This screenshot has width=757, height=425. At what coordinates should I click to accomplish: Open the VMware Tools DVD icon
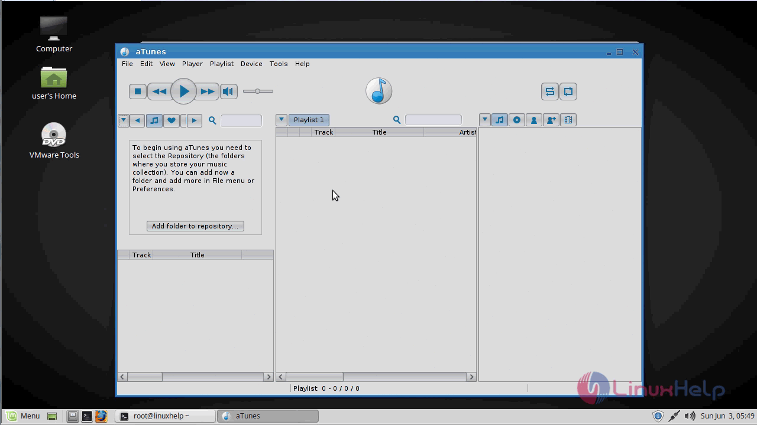pyautogui.click(x=54, y=140)
